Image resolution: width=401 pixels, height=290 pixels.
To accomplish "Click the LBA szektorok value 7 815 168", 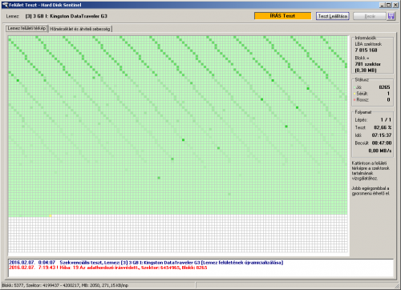I will click(x=366, y=50).
